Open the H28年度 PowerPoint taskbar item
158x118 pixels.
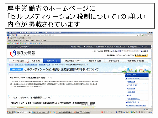click(64, 112)
